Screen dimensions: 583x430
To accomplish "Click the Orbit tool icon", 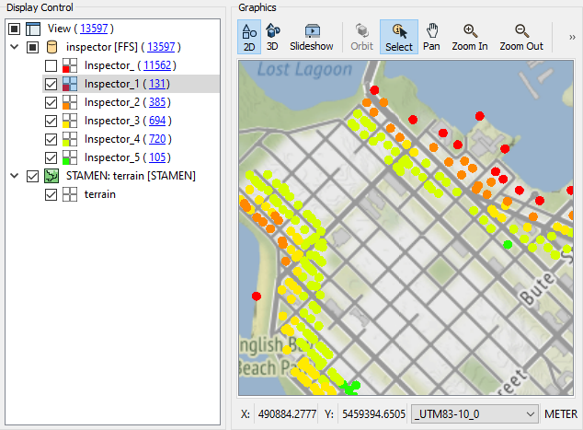I will coord(361,37).
